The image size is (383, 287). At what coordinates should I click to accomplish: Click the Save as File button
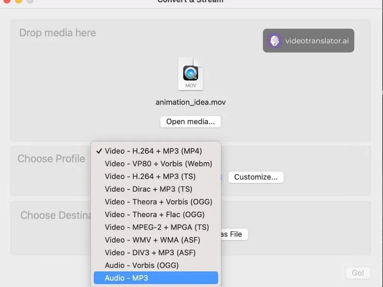click(235, 234)
